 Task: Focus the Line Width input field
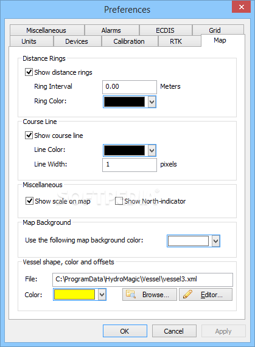pos(130,165)
